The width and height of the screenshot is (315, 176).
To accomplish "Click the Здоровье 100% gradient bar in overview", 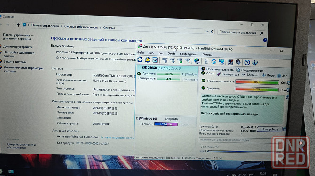I will click(x=257, y=89).
